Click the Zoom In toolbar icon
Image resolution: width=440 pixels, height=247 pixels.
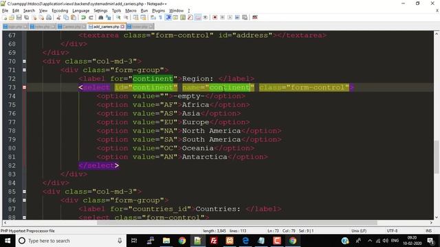(x=118, y=17)
